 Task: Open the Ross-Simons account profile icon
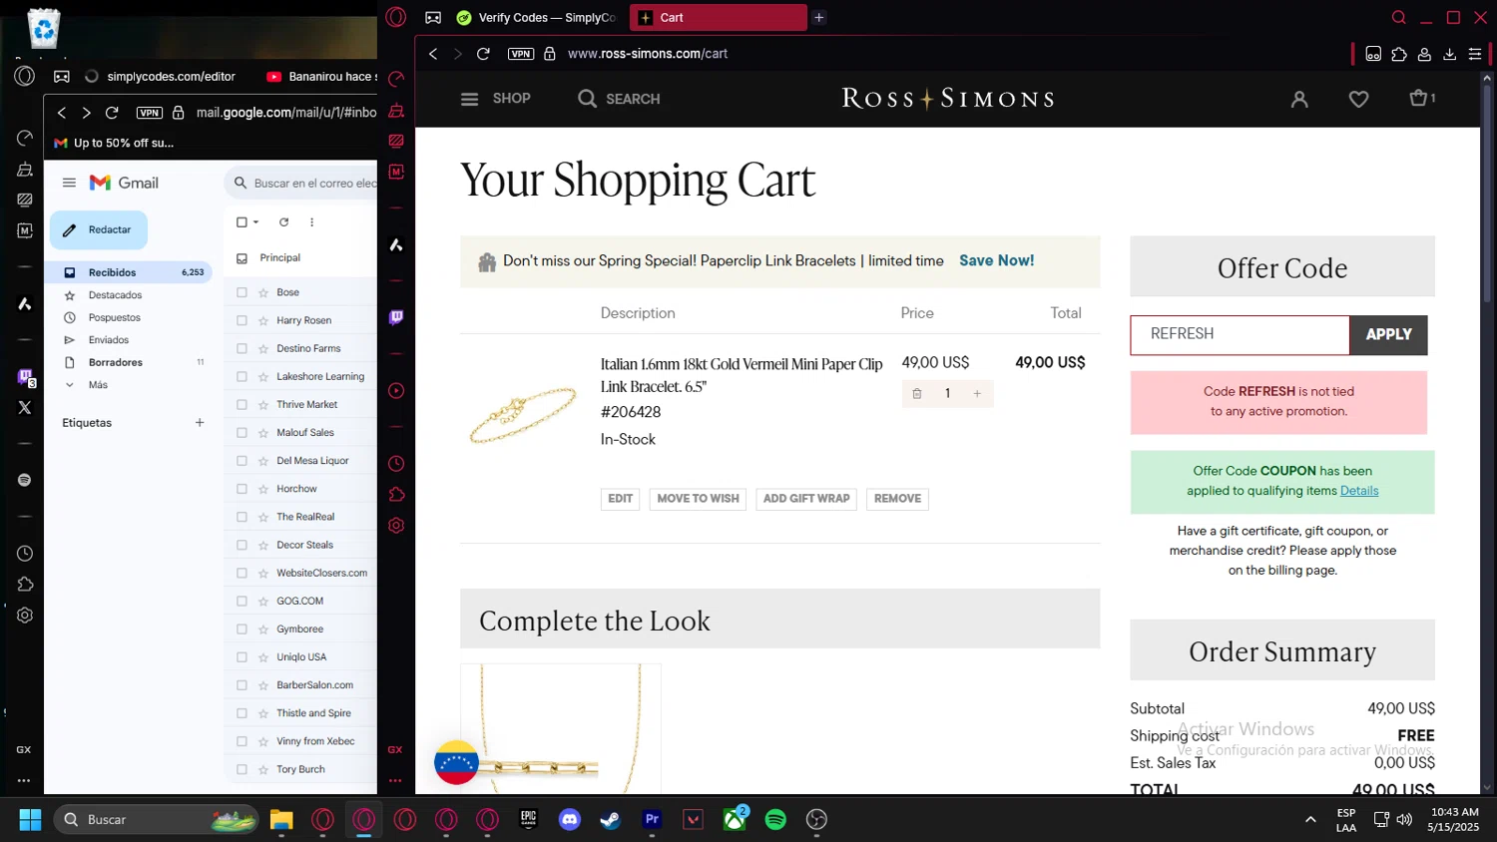tap(1299, 99)
